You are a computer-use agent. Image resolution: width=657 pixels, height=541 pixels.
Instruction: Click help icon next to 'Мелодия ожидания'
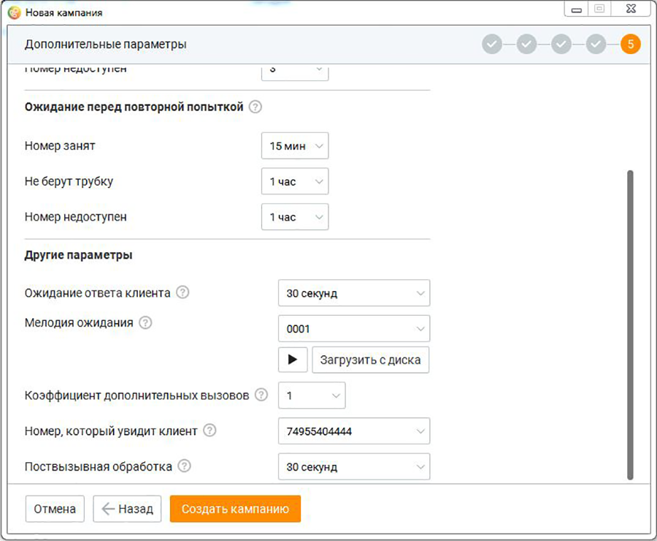tap(145, 322)
